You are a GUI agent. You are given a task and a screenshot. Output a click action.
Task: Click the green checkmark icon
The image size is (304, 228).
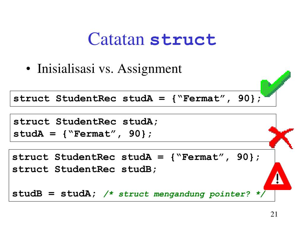275,83
